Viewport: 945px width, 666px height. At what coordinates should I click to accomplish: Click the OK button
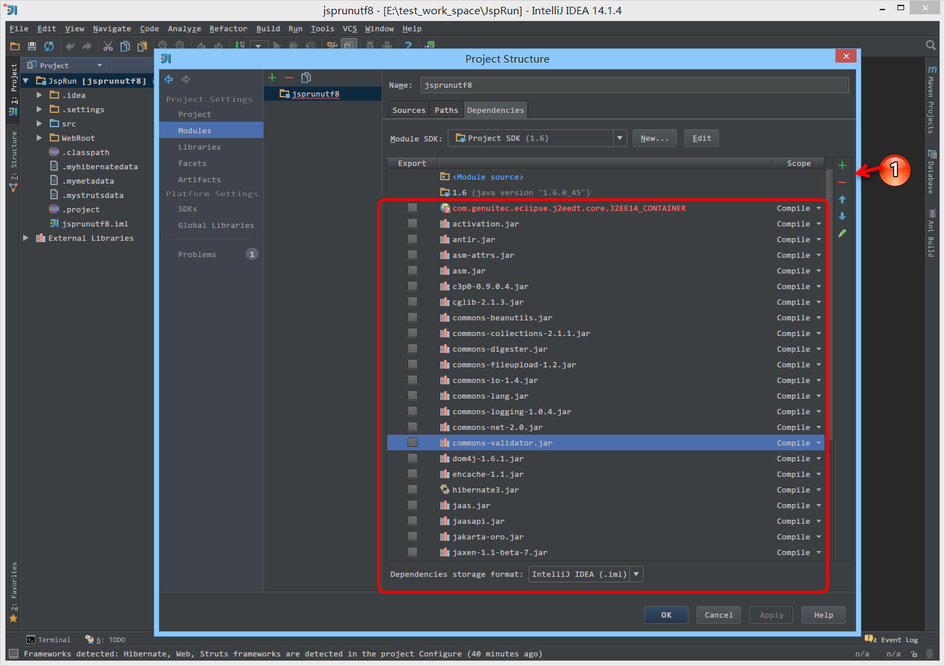[x=666, y=615]
